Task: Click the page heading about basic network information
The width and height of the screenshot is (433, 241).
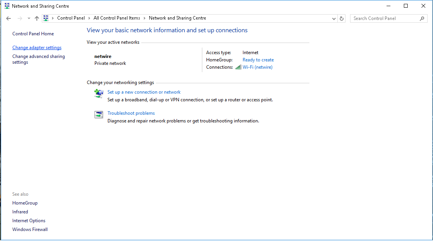Action: [167, 30]
